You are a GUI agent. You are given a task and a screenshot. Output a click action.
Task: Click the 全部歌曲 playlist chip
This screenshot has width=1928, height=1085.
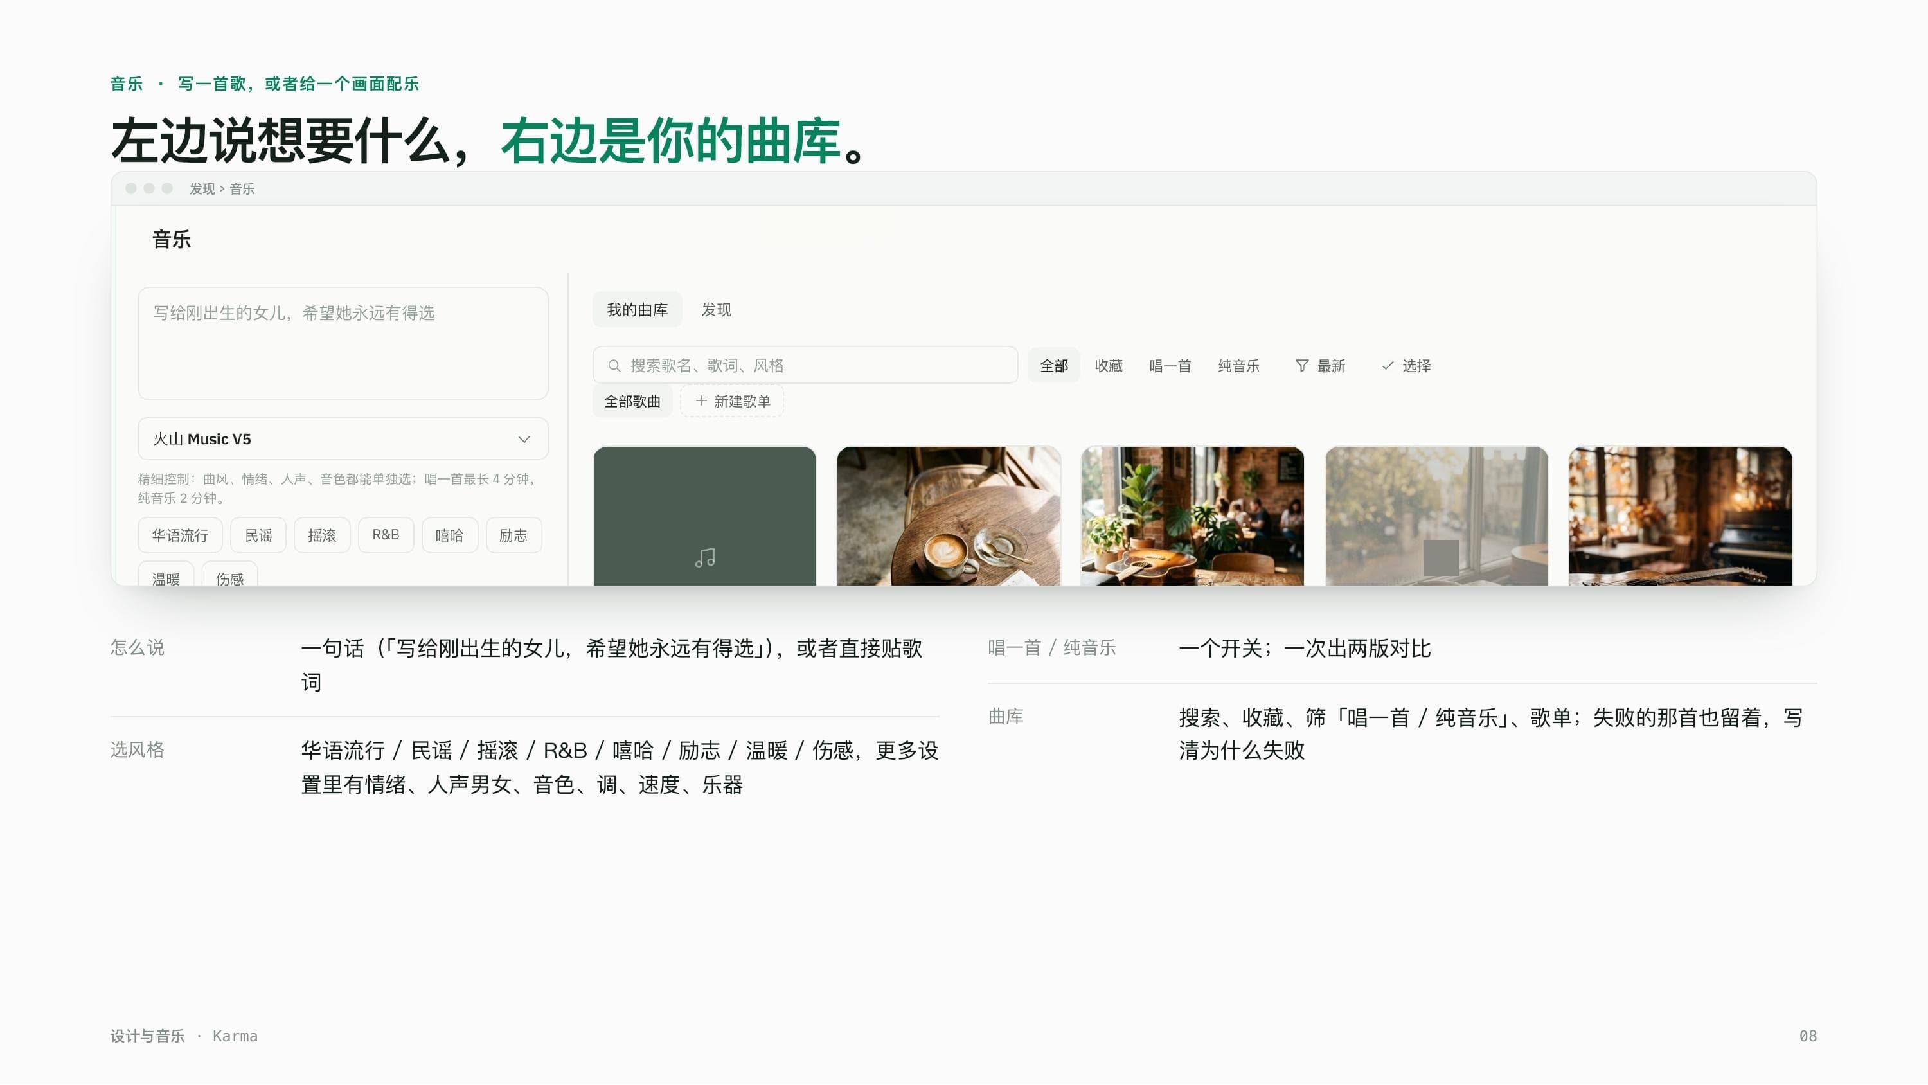coord(632,401)
